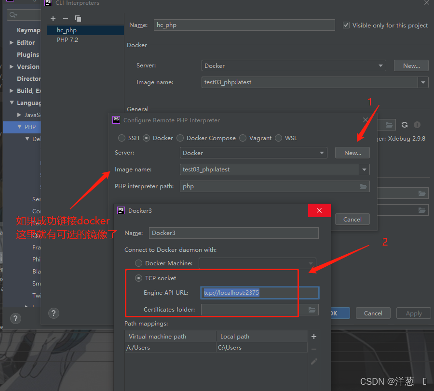The image size is (434, 391).
Task: Open Image name dropdown in Remote Interpreter dialog
Action: coord(364,169)
